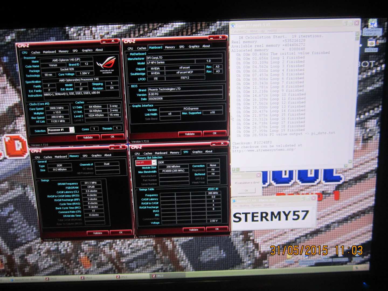Click OK in the CPU-Z CPU window
The height and width of the screenshot is (291, 388).
113,137
